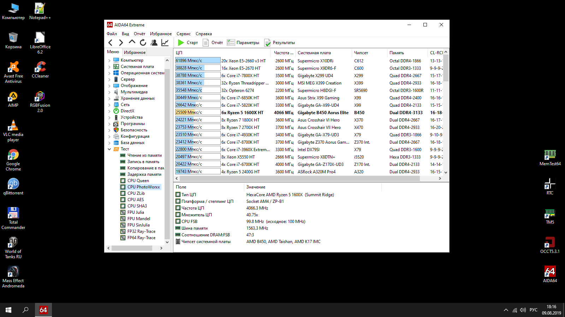The width and height of the screenshot is (565, 317).
Task: Click the forward navigation arrow in the toolbar
Action: [x=121, y=43]
